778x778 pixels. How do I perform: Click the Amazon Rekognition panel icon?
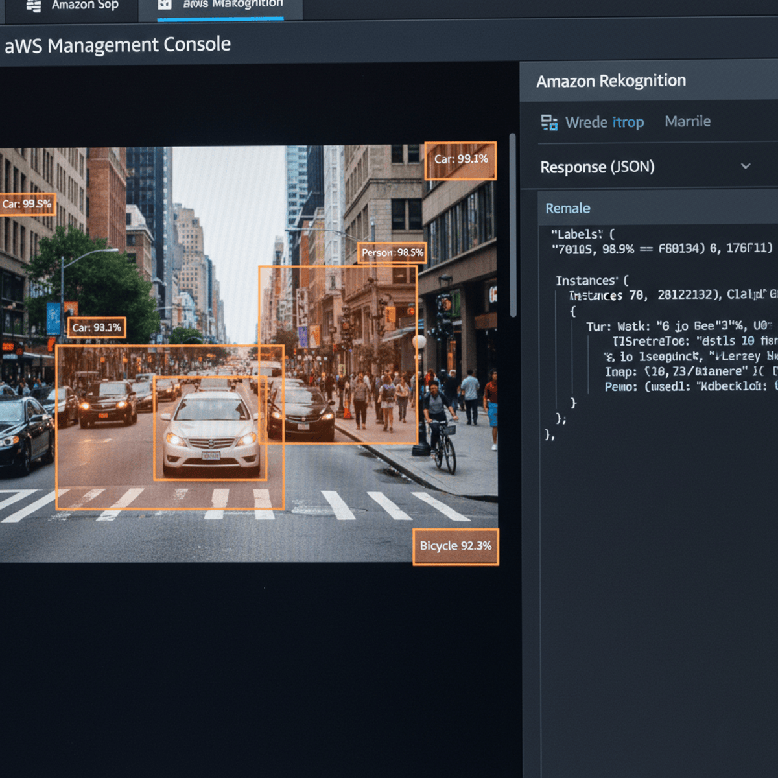pos(549,121)
